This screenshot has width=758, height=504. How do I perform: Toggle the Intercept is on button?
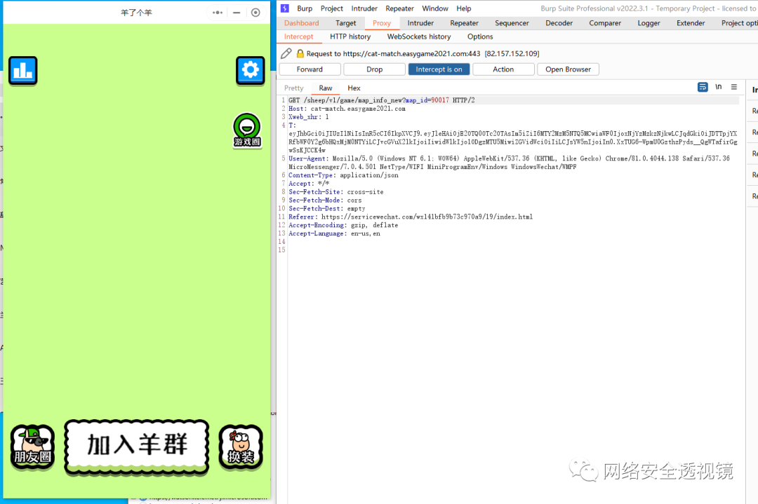[x=439, y=69]
